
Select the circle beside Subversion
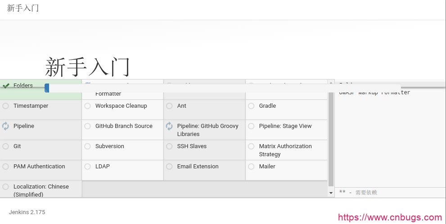click(x=87, y=146)
